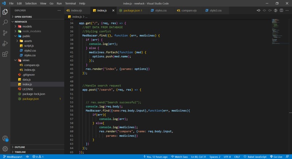Image resolution: width=292 pixels, height=159 pixels.
Task: Open the Accounts icon with badge
Action: [x=5, y=138]
